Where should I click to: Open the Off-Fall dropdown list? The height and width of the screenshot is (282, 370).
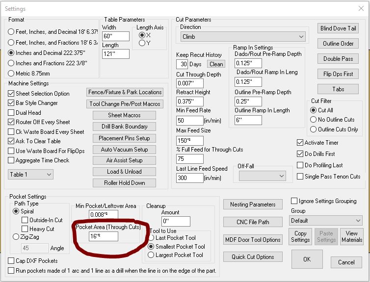(x=262, y=176)
